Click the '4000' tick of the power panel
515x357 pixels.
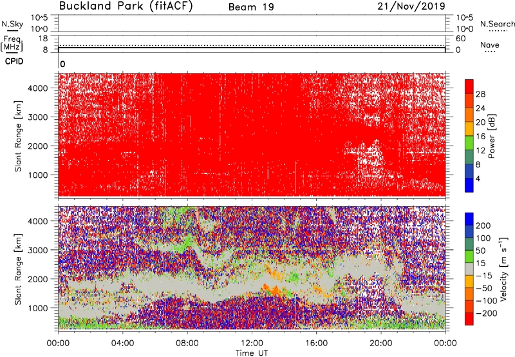pyautogui.click(x=37, y=88)
